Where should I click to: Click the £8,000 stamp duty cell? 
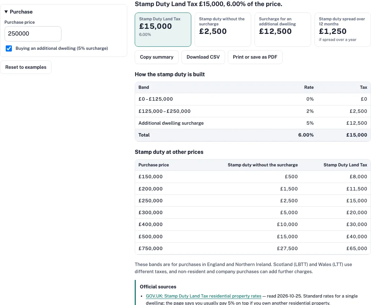pyautogui.click(x=358, y=177)
